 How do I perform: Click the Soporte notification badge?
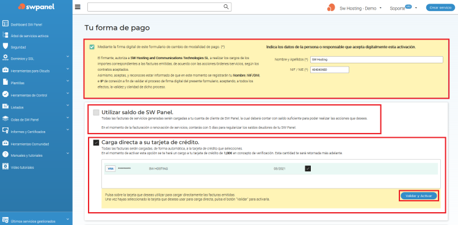[409, 7]
